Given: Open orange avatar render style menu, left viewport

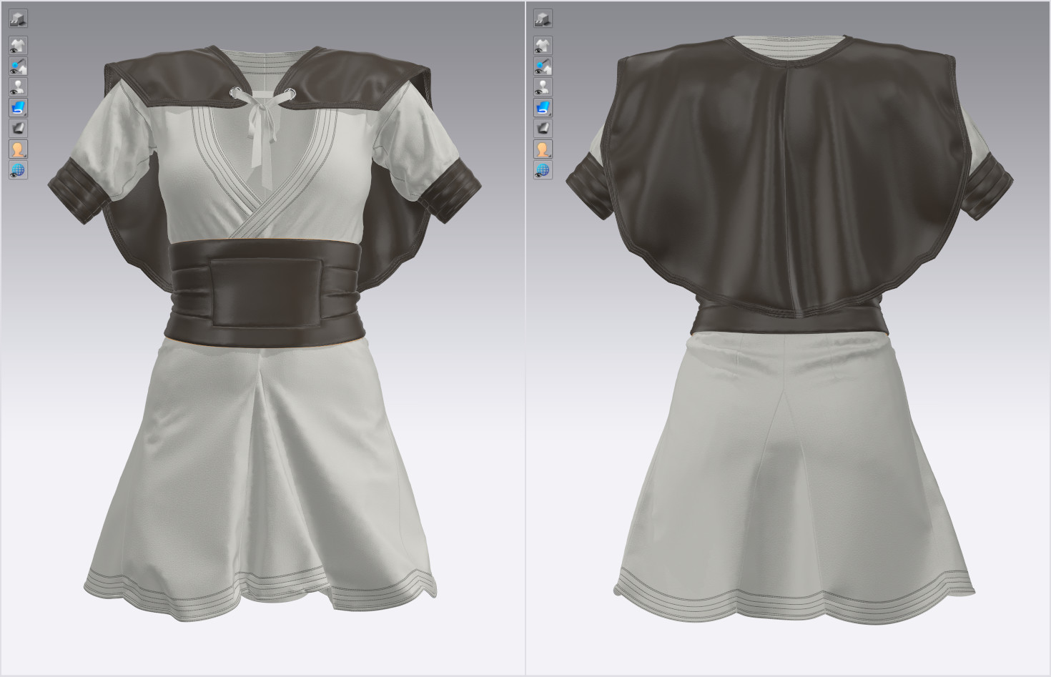Looking at the screenshot, I should [19, 149].
